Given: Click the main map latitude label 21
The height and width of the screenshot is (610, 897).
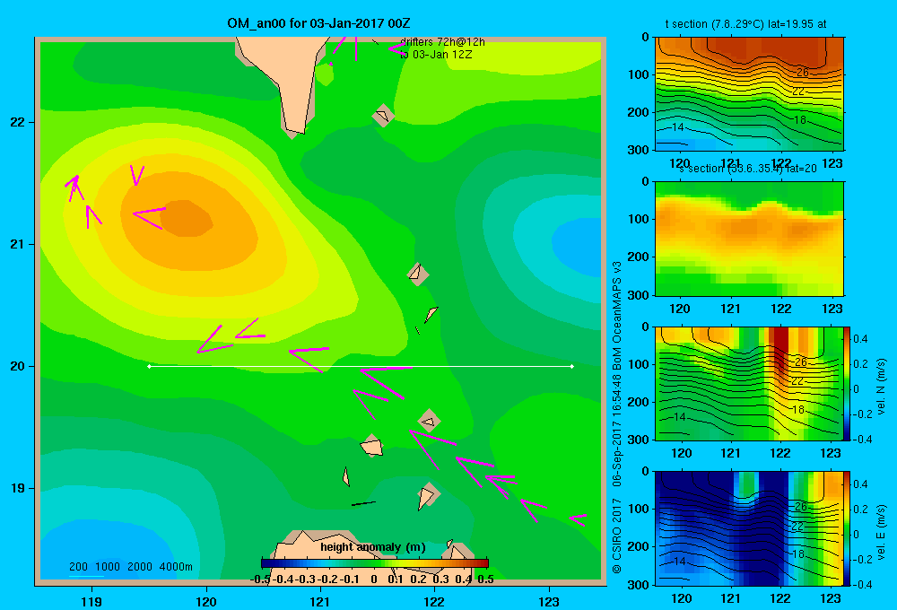Looking at the screenshot, I should 18,244.
